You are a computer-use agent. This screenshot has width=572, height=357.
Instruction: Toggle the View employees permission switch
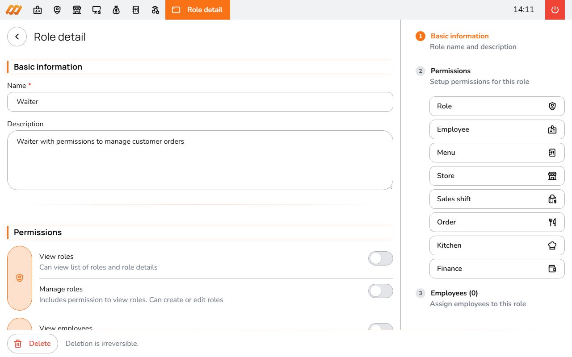[381, 327]
